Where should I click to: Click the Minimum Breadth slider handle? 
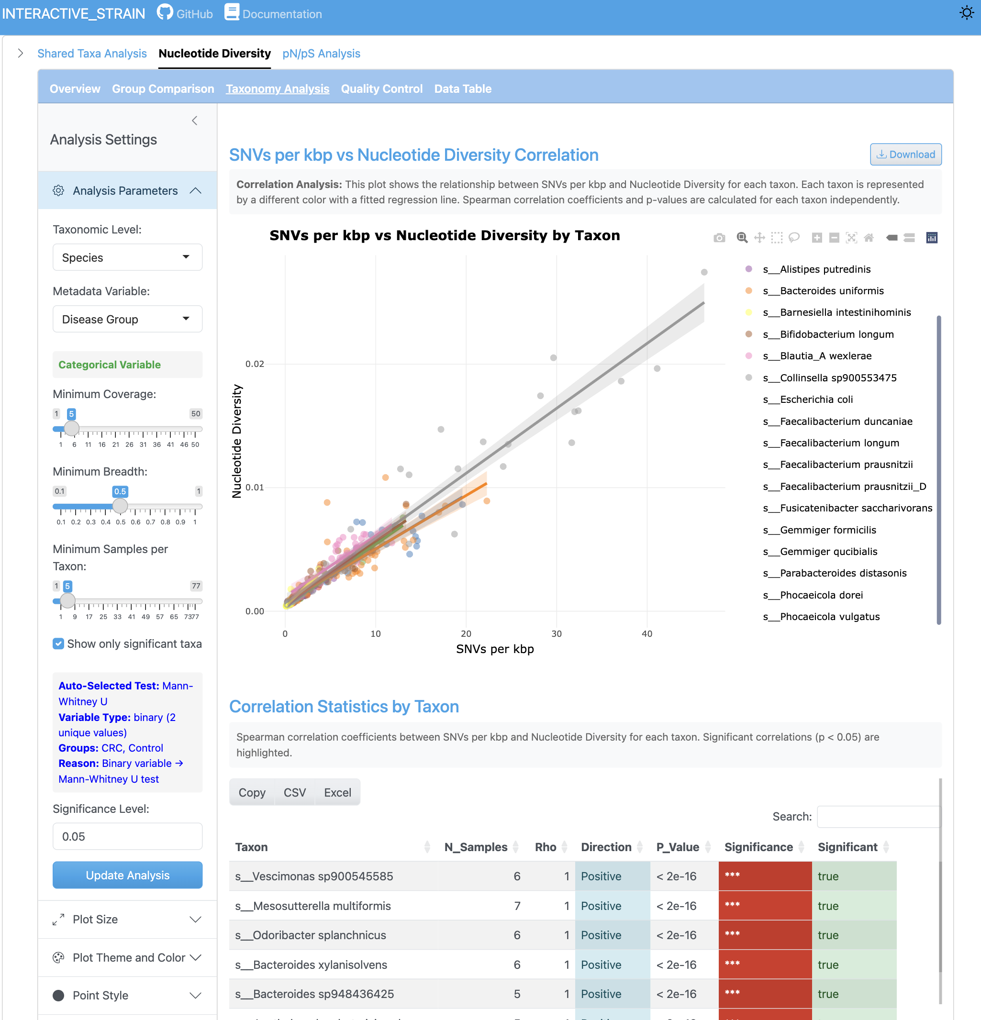[x=120, y=506]
